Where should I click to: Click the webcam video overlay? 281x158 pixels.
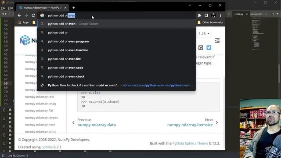click(x=260, y=128)
